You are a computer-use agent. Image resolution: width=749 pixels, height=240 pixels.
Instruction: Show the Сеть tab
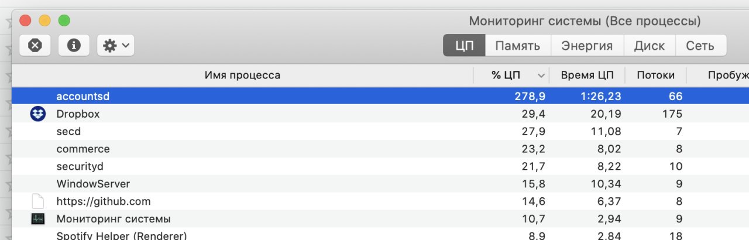tap(700, 46)
